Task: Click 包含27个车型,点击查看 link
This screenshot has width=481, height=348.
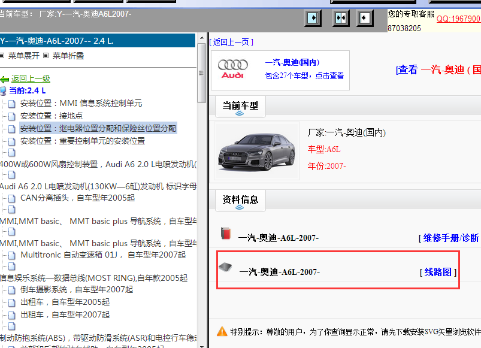Action: click(x=304, y=75)
